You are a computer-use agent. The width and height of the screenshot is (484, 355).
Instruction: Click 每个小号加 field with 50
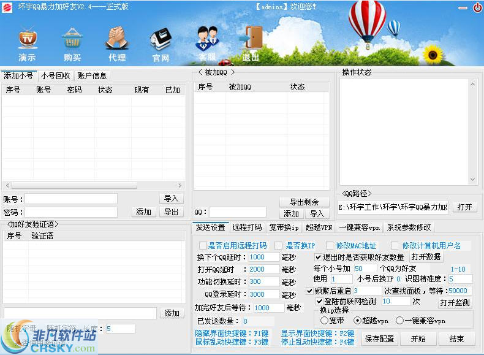pos(365,269)
